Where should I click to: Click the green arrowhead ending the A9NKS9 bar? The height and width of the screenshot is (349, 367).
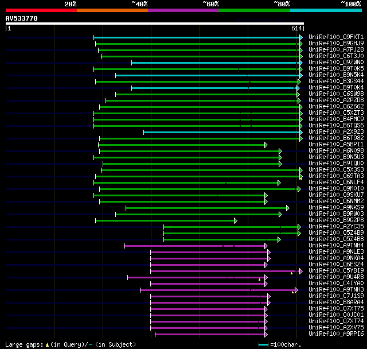pyautogui.click(x=288, y=208)
